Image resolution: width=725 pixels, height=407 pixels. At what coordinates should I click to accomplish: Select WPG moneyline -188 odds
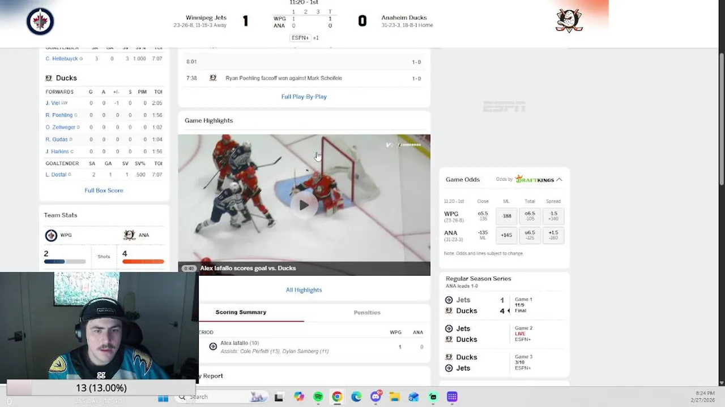[x=506, y=216]
